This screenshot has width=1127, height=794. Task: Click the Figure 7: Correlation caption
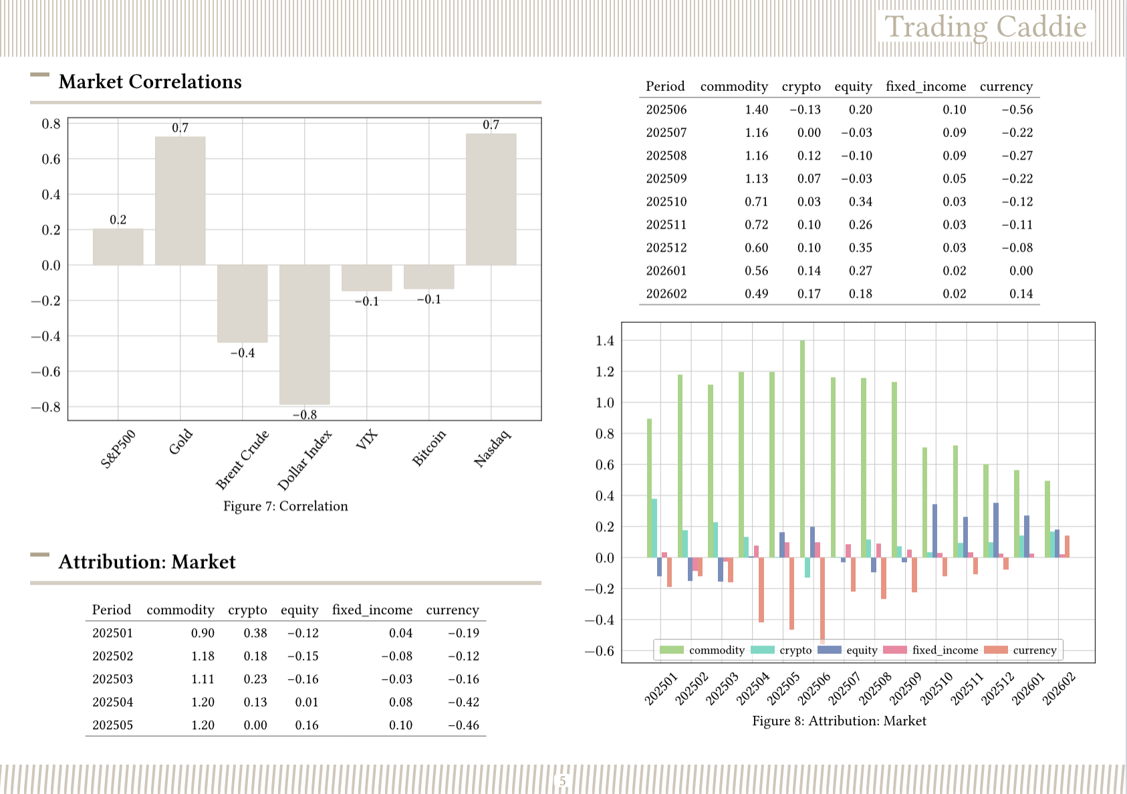[x=285, y=506]
